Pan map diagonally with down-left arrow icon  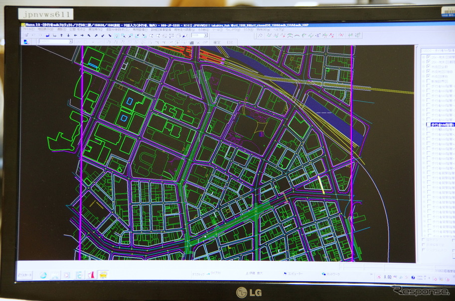pos(103,35)
